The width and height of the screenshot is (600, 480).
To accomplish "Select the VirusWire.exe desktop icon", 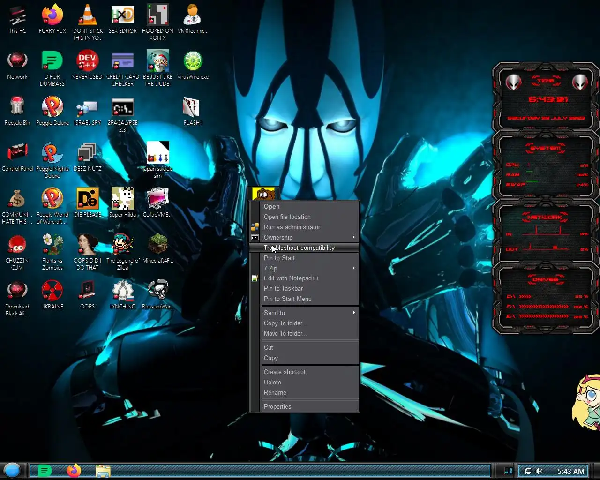I will click(193, 65).
